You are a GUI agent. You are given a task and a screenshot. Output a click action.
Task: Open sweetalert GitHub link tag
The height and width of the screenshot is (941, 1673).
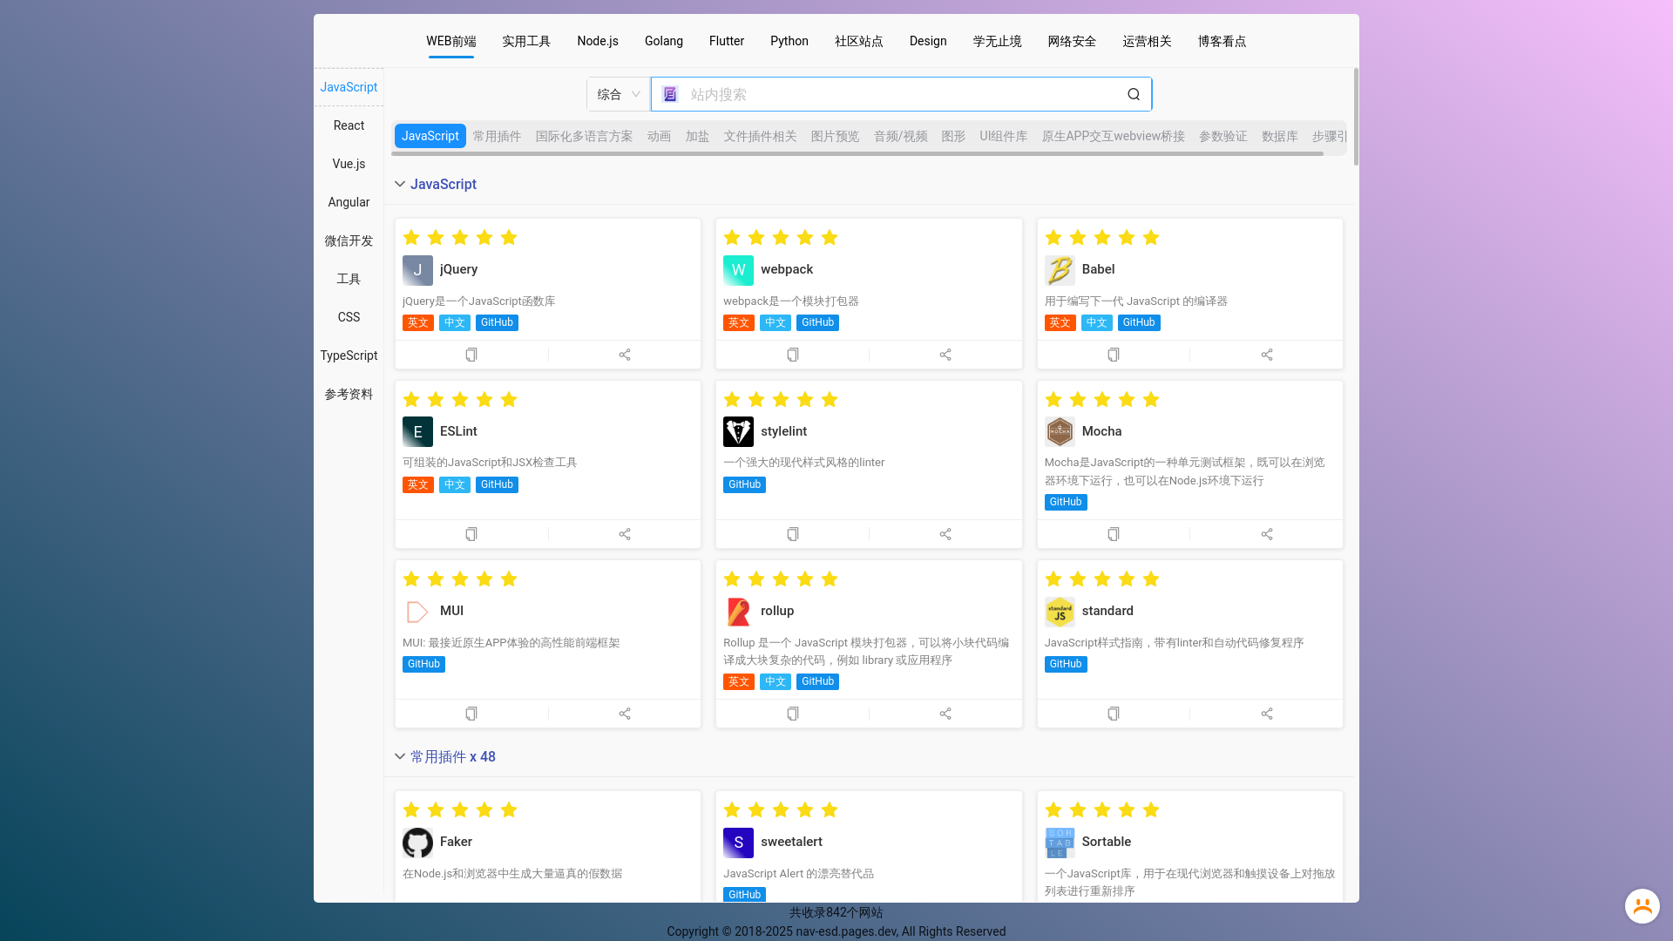pos(744,895)
